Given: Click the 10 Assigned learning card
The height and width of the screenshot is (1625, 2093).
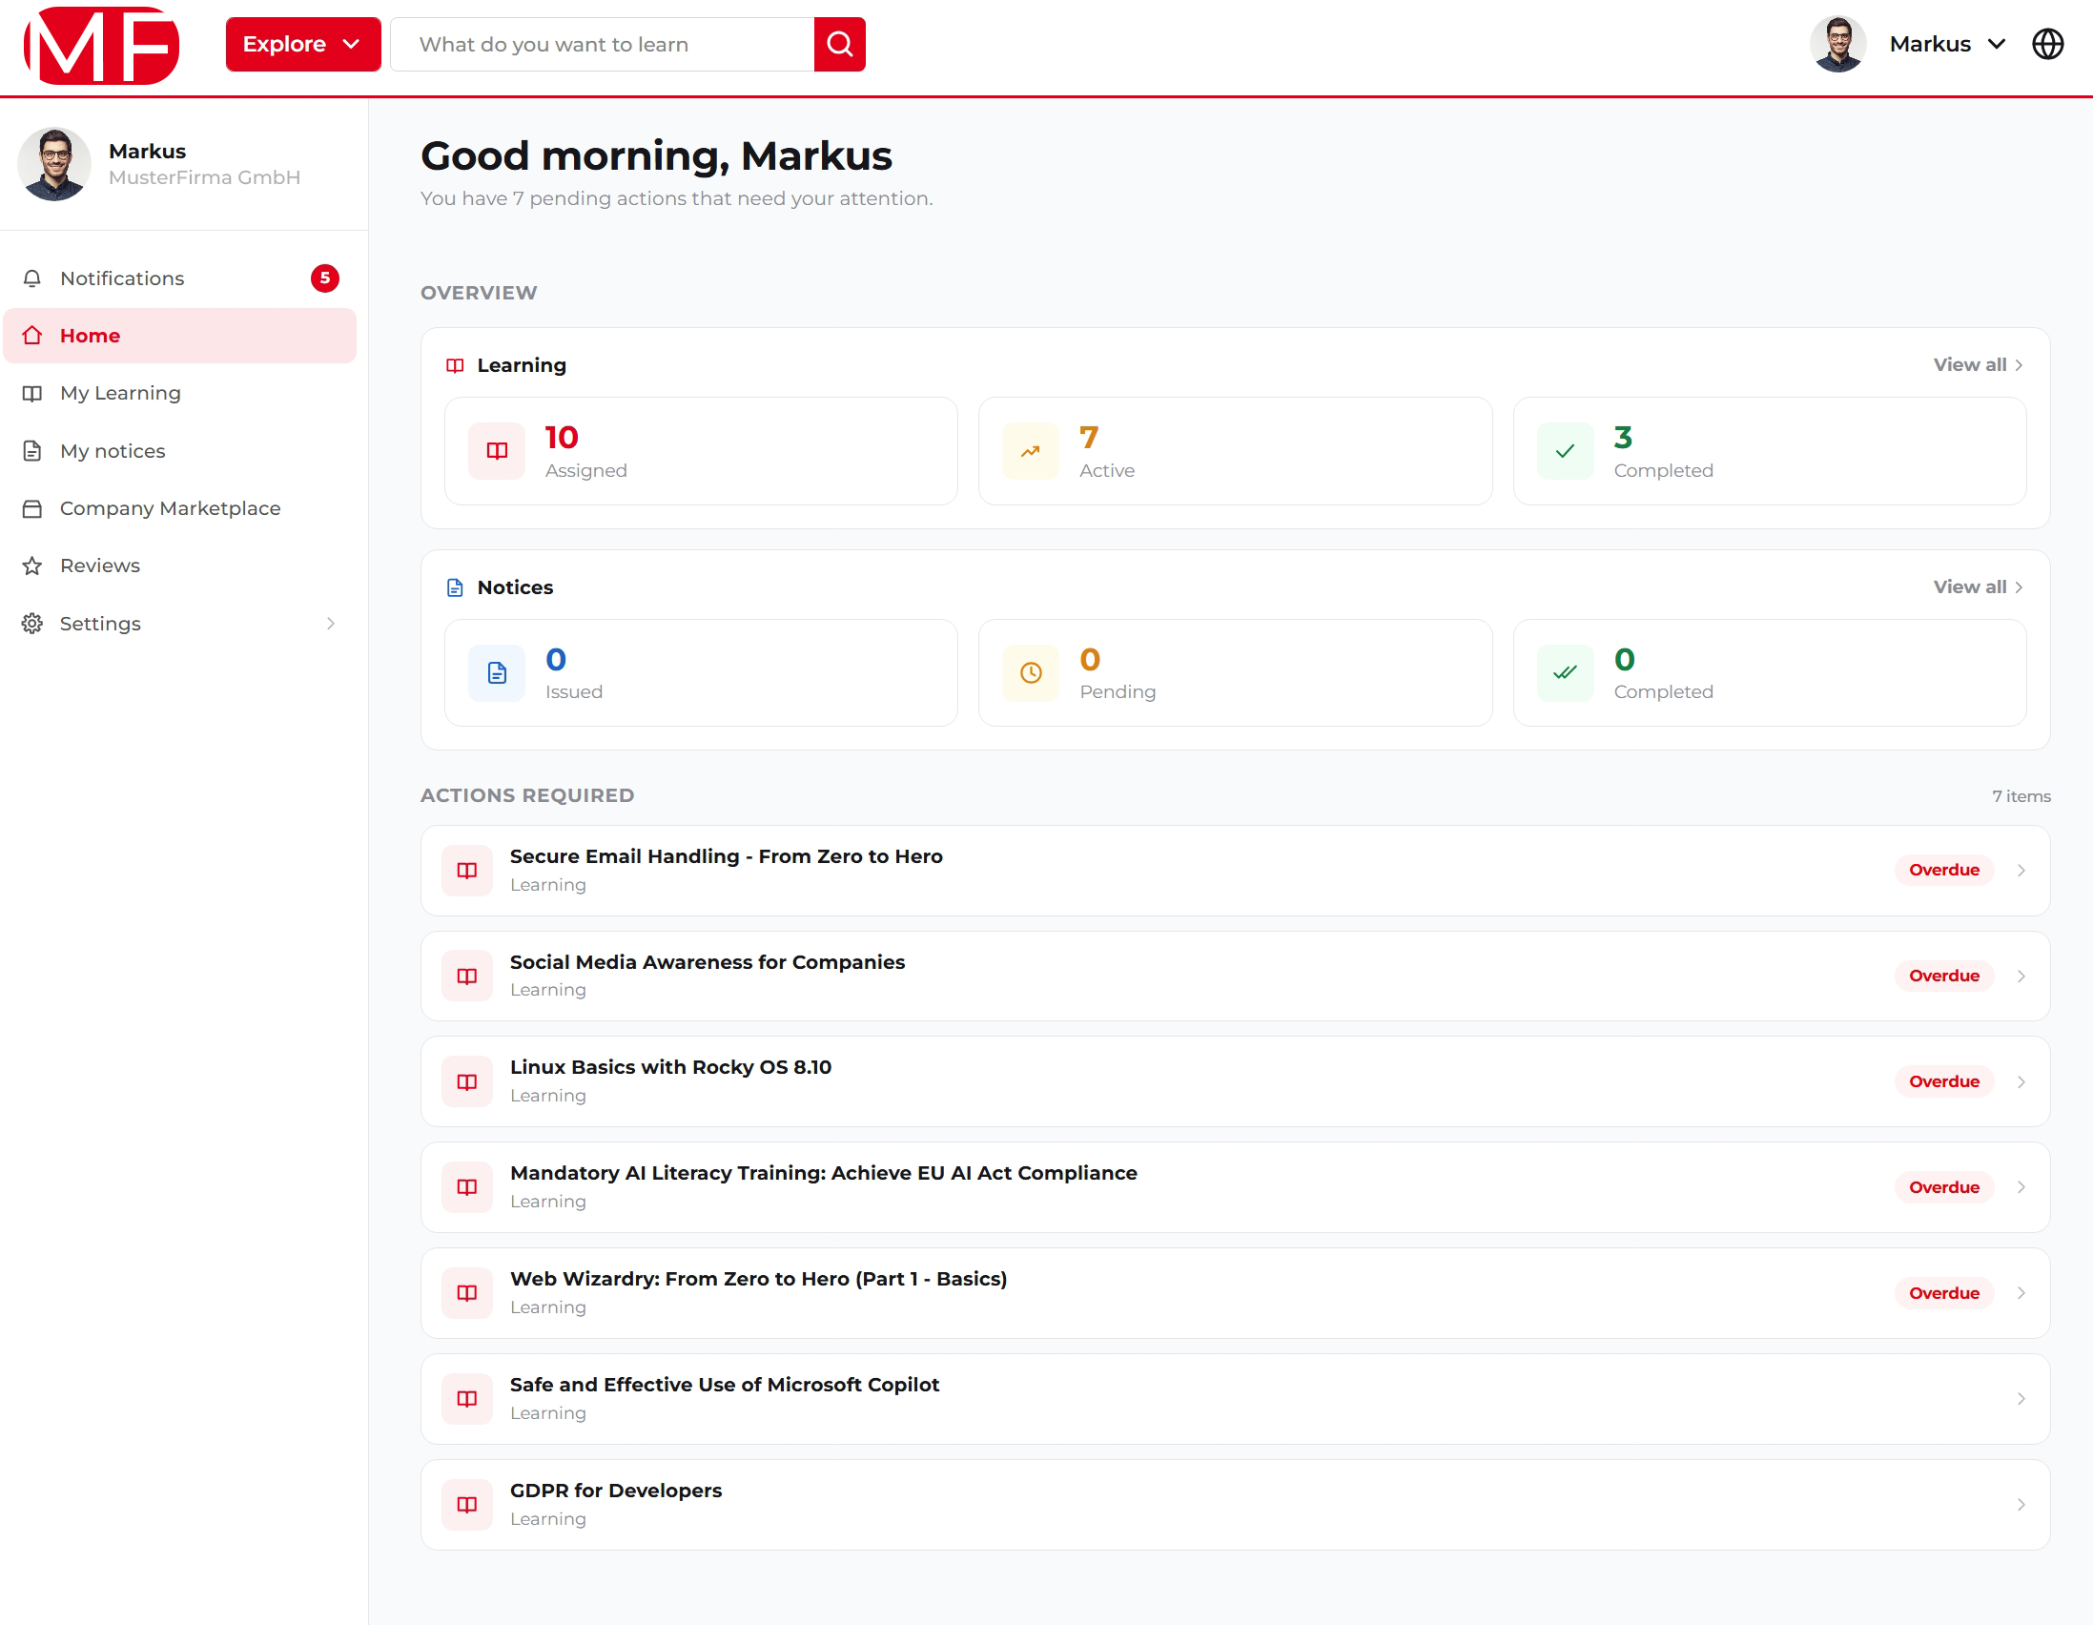Looking at the screenshot, I should click(701, 450).
